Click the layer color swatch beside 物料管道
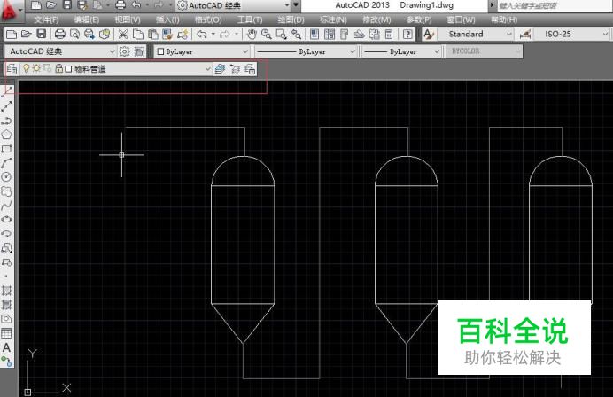 [x=68, y=69]
